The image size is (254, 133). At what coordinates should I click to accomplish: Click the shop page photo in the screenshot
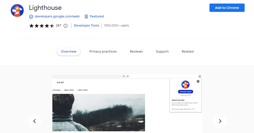99,113
